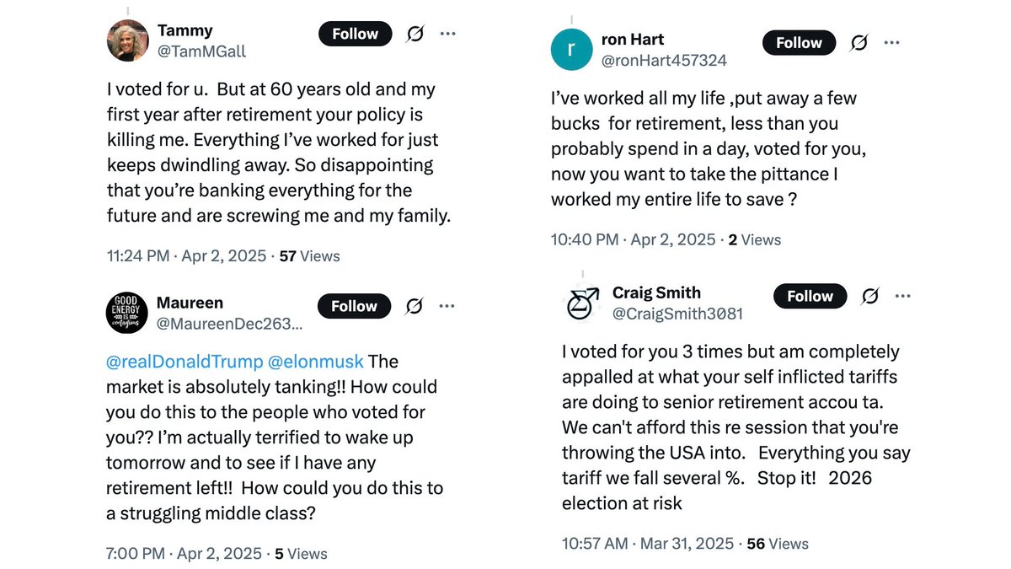Click Maureen's Good Energy avatar
The image size is (1011, 569).
click(x=127, y=313)
